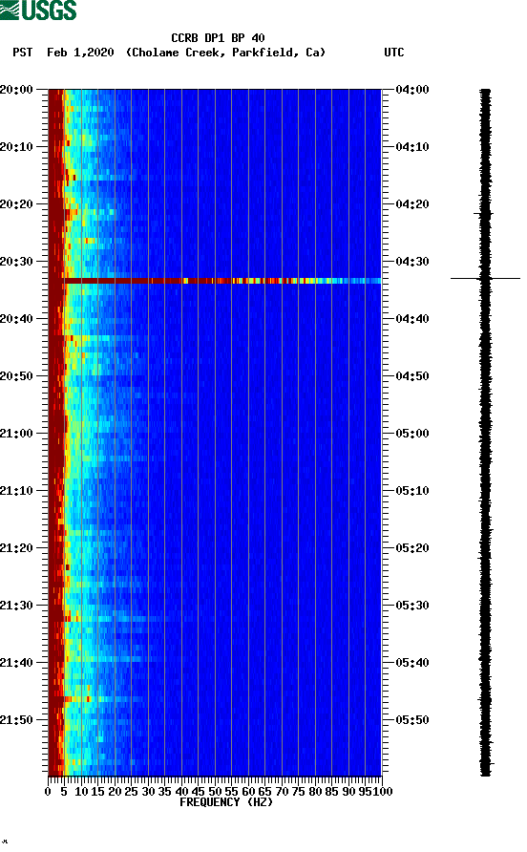The image size is (527, 852).
Task: Click location text Cholame Creek, Parkfield, Ca
Action: pyautogui.click(x=225, y=53)
